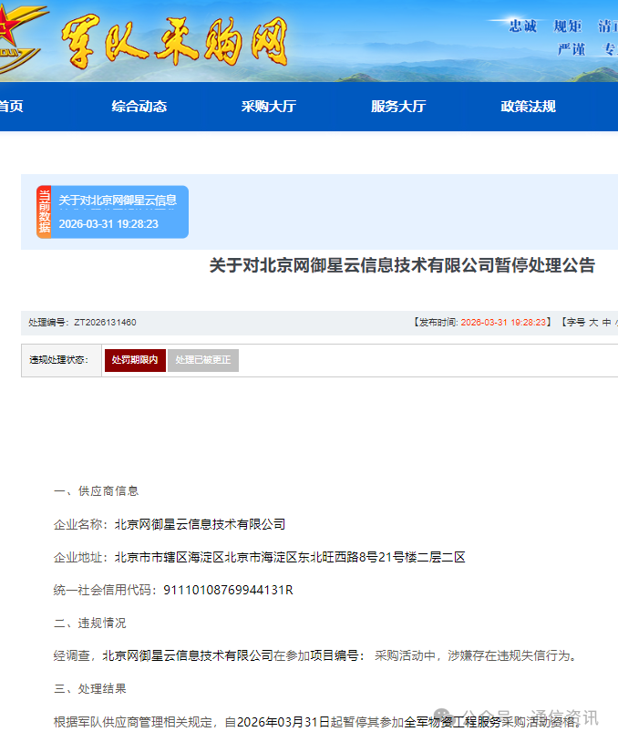
Task: Go to 采购大厅 section
Action: pyautogui.click(x=269, y=107)
